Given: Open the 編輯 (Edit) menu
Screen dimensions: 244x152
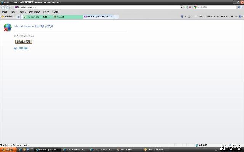Looking at the screenshot, I should [14, 12].
